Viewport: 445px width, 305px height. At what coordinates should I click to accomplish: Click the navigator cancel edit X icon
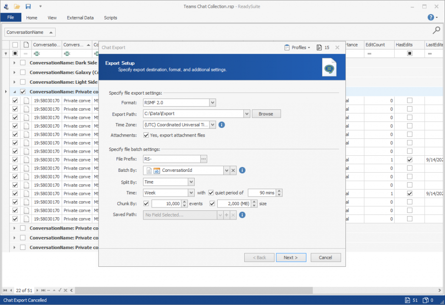pyautogui.click(x=66, y=290)
